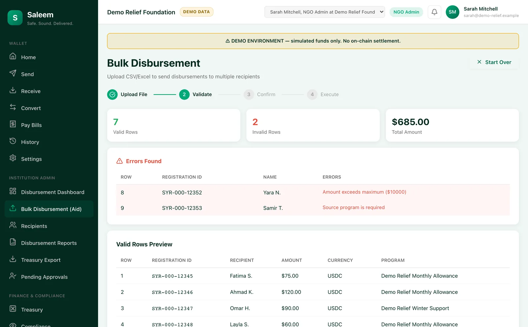528x327 pixels.
Task: Click the $75.00 amount cell
Action: point(290,276)
